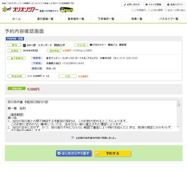Click the はじめからやり直す restart button
This screenshot has width=187, height=171.
pyautogui.click(x=74, y=153)
